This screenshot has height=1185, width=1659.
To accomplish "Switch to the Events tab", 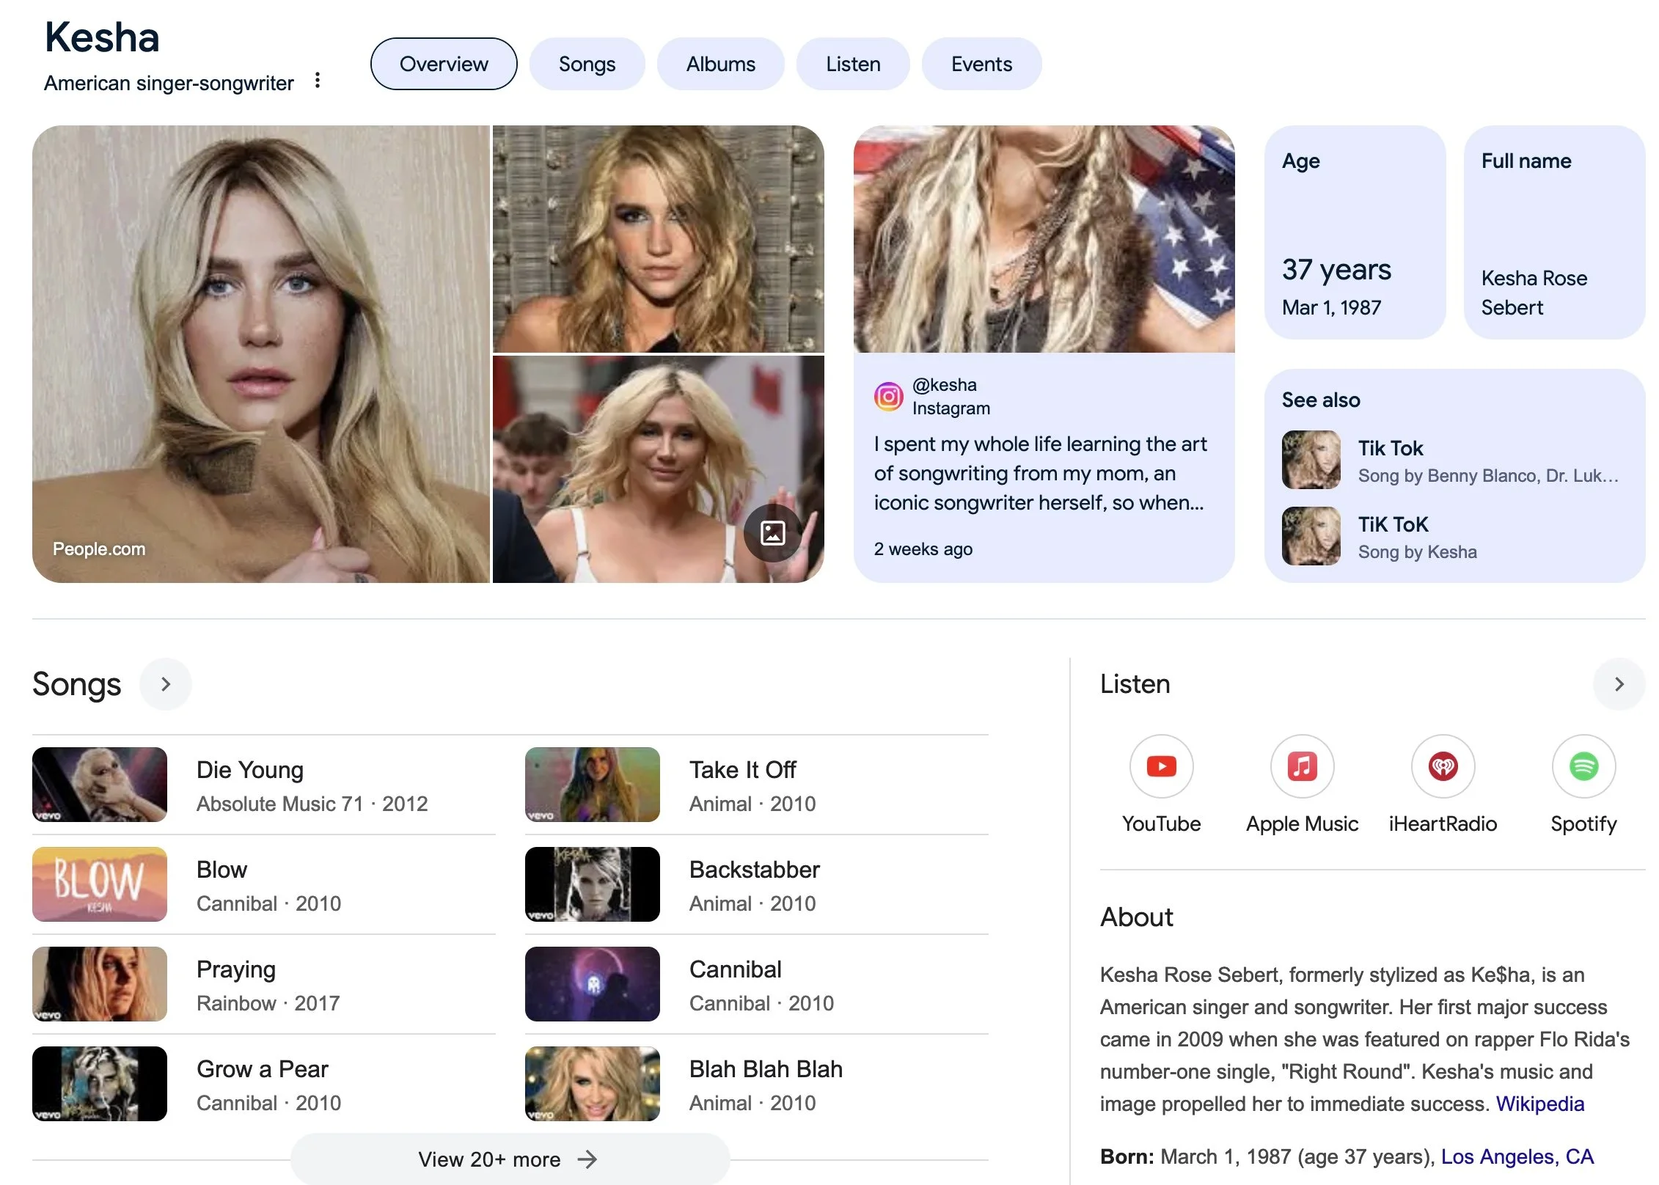I will pyautogui.click(x=981, y=64).
